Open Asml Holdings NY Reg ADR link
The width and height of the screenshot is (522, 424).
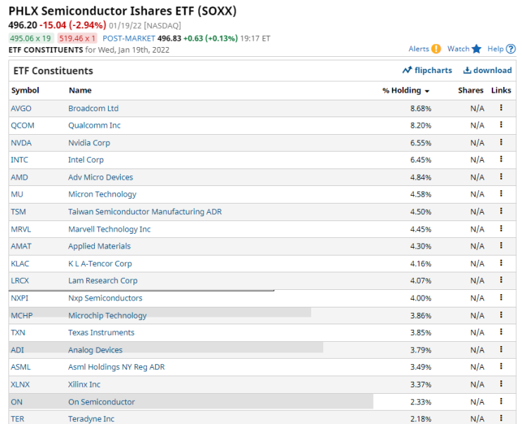pos(116,367)
